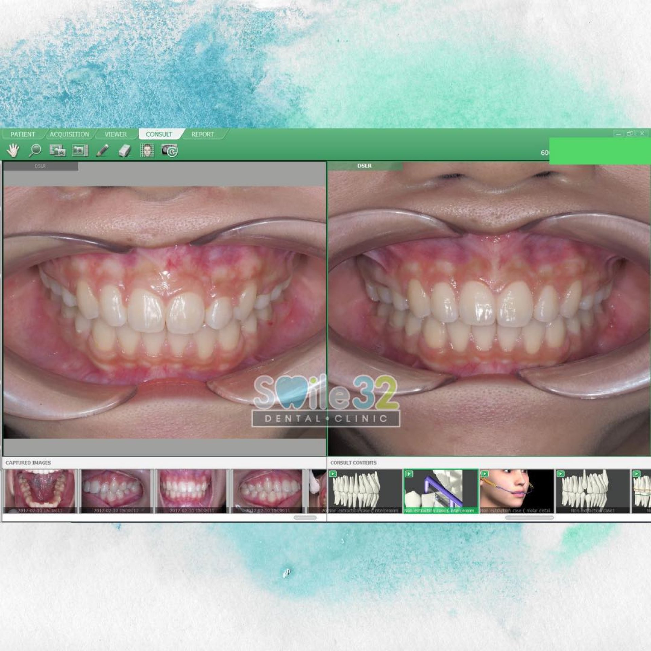The height and width of the screenshot is (651, 651).
Task: Click the Consult Contents horizontal scrollbar
Action: point(529,518)
